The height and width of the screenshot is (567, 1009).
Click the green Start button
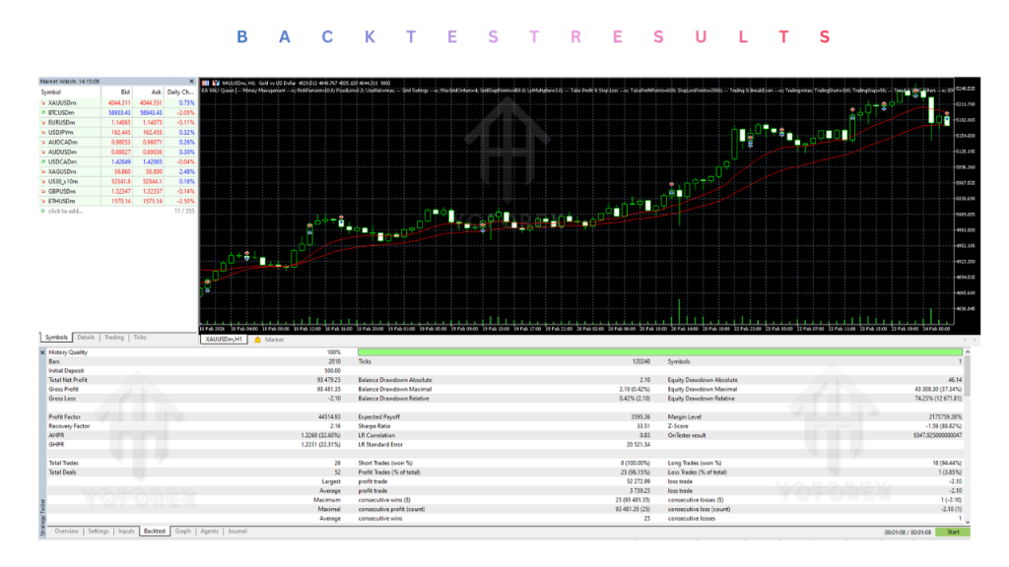pyautogui.click(x=953, y=533)
